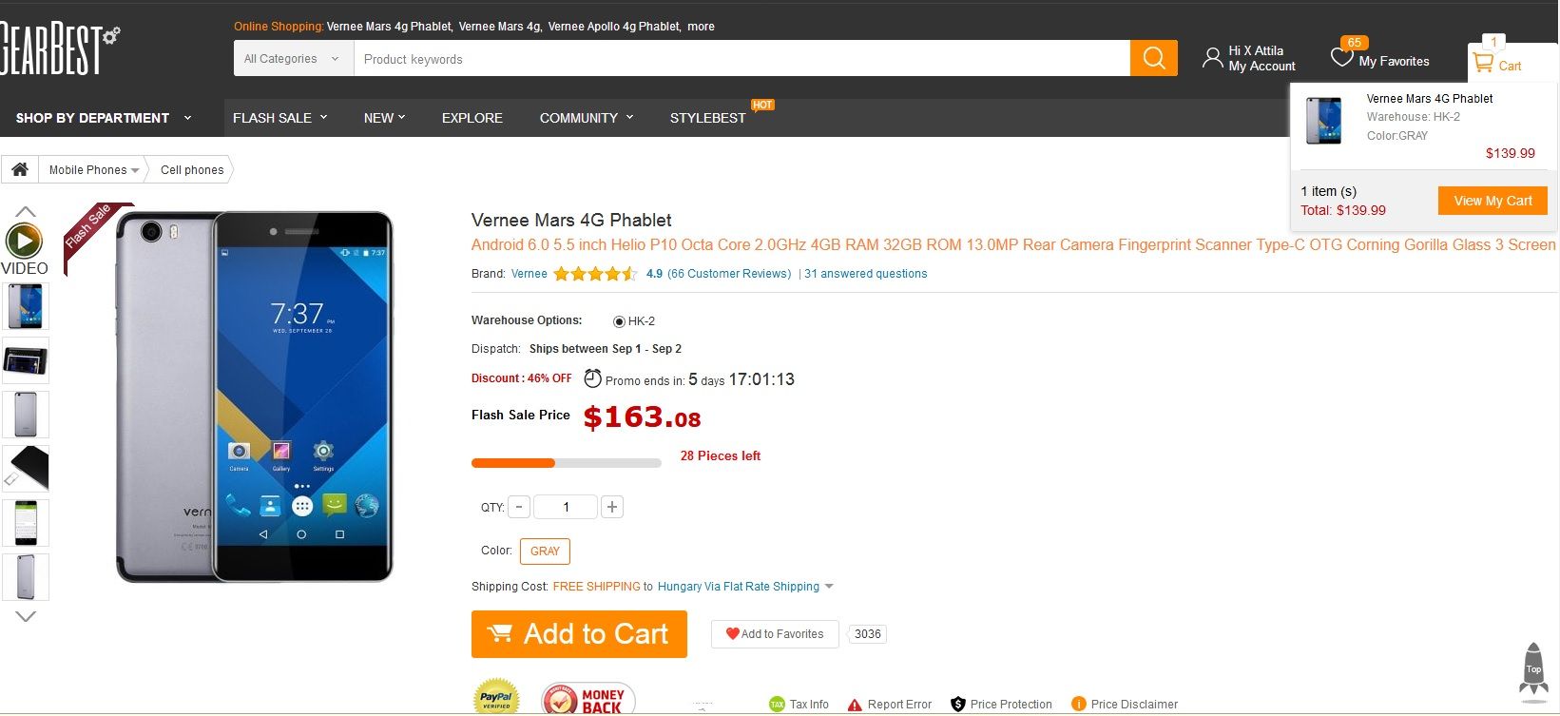Expand NEW menu
1560x716 pixels.
tap(384, 118)
